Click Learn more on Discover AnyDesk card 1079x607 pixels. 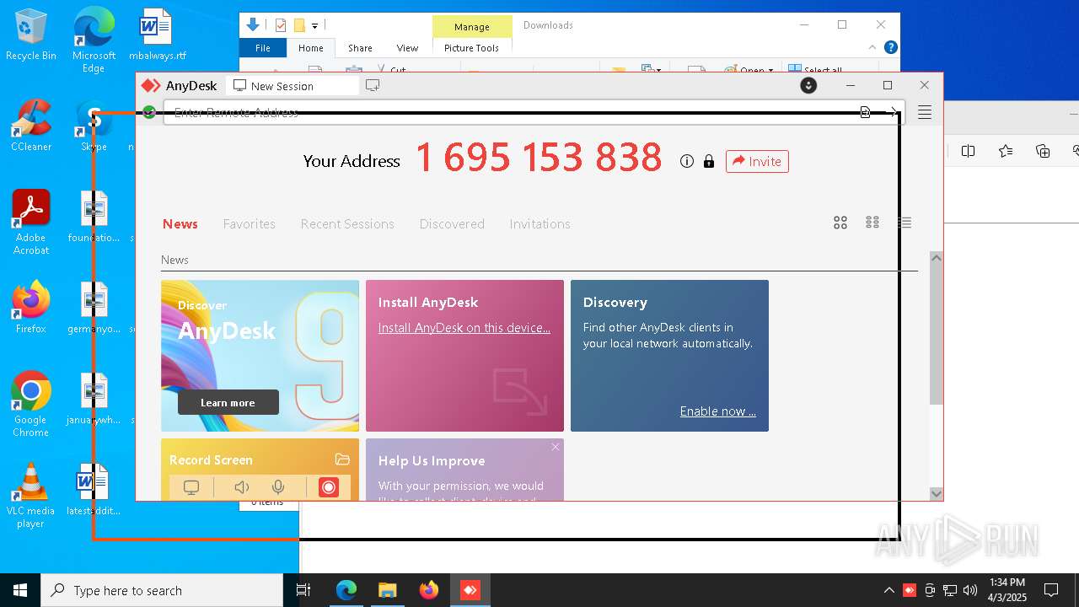228,402
